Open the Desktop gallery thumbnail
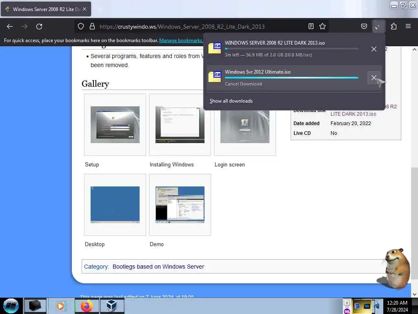Image resolution: width=418 pixels, height=314 pixels. point(115,204)
